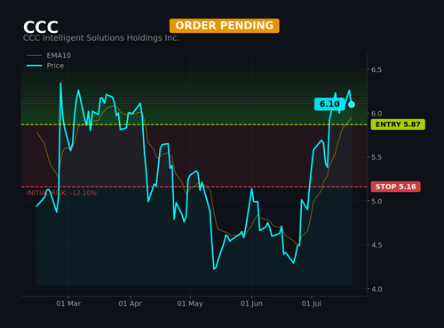Click the INITIAL RISK -12.10% text

pos(61,193)
